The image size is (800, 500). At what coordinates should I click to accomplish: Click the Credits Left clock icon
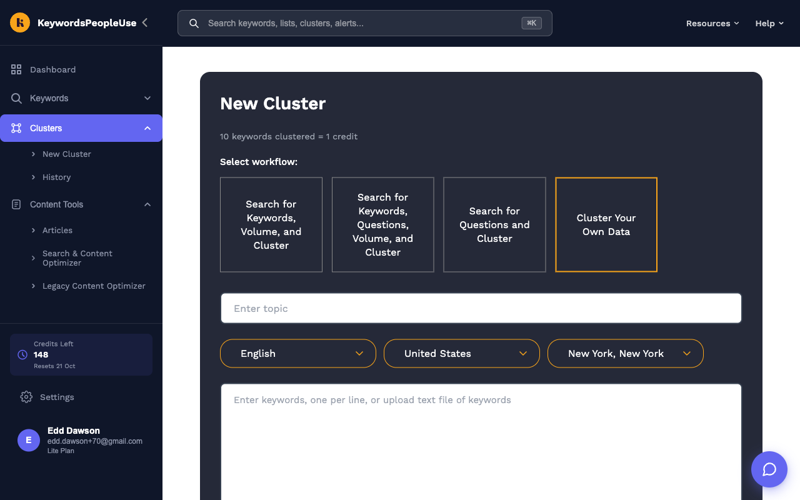pyautogui.click(x=22, y=354)
